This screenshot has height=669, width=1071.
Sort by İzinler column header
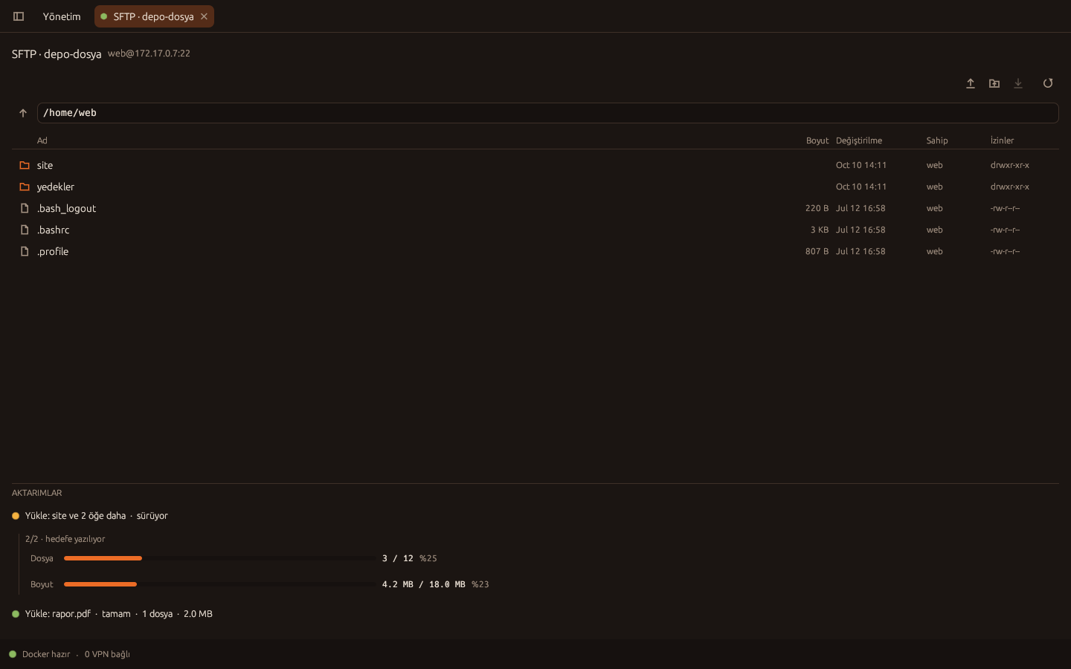1002,140
